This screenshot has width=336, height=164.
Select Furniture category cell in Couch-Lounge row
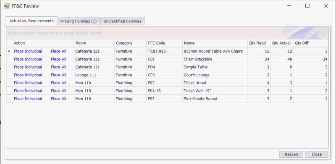tap(130, 75)
